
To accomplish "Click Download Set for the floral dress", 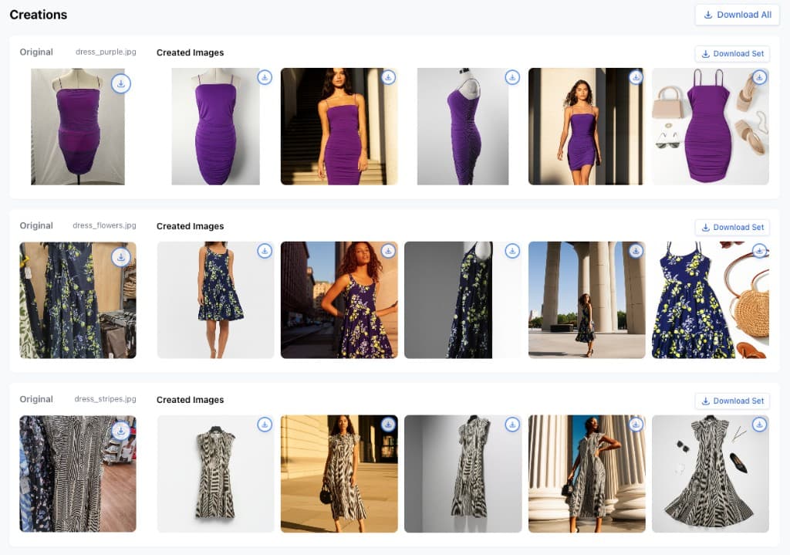I will tap(731, 227).
